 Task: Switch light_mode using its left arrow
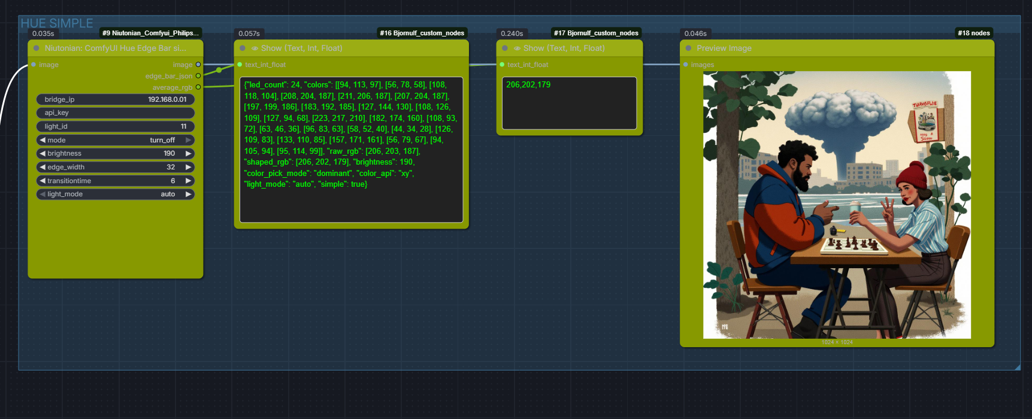click(x=43, y=194)
